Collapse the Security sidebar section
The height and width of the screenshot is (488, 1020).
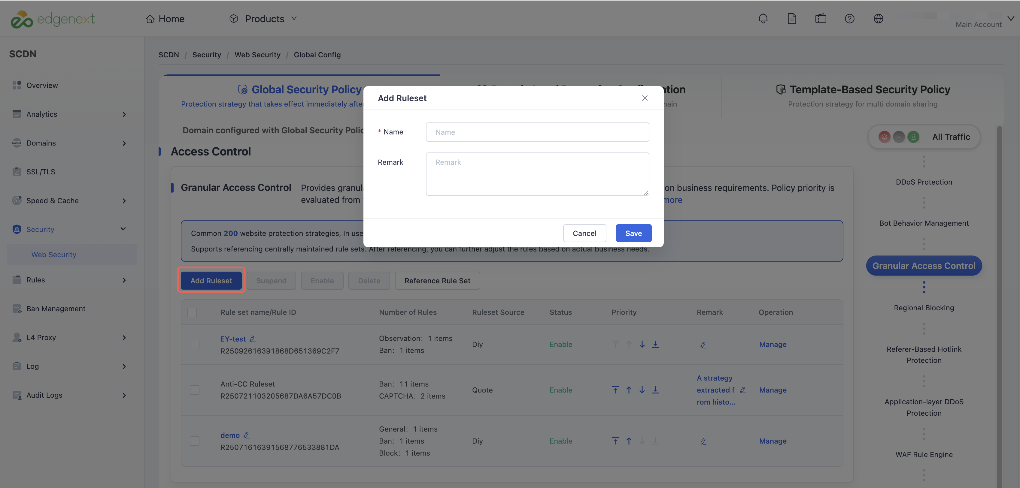pyautogui.click(x=69, y=229)
